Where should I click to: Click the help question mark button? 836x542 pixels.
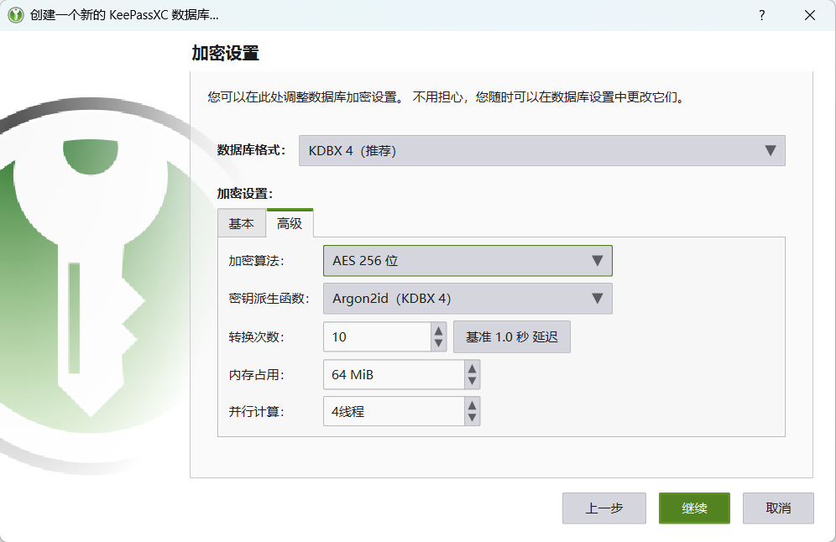point(761,15)
